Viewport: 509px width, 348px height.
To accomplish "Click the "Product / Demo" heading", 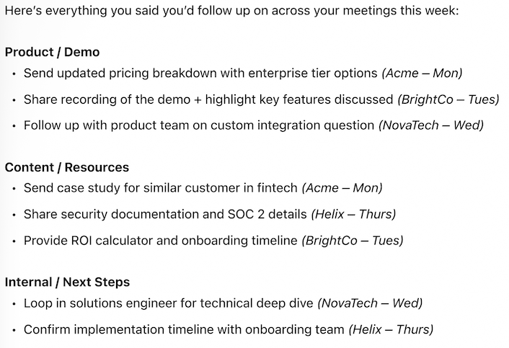I will [52, 52].
